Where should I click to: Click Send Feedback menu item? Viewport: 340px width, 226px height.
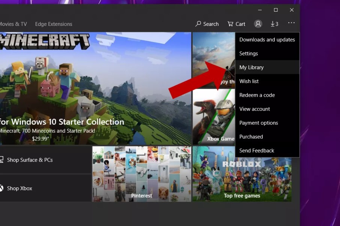click(267, 151)
